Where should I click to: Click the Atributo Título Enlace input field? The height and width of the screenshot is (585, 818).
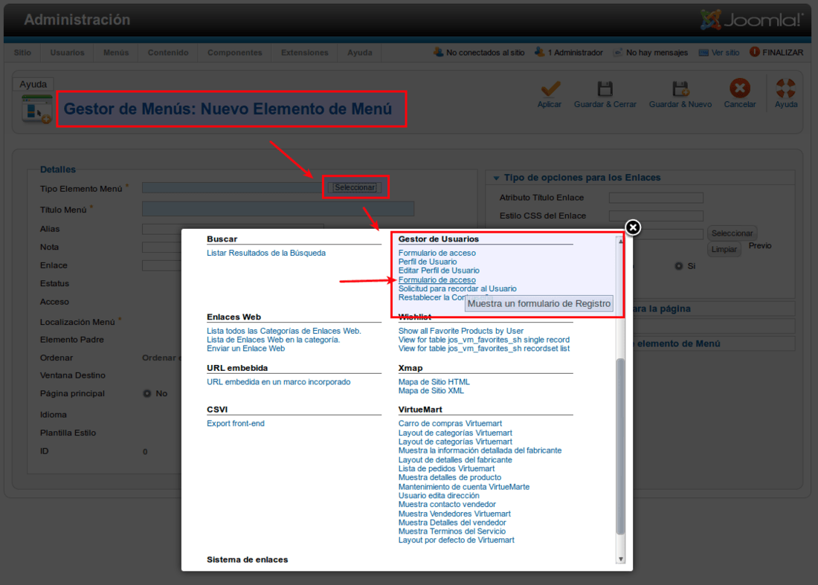coord(657,198)
